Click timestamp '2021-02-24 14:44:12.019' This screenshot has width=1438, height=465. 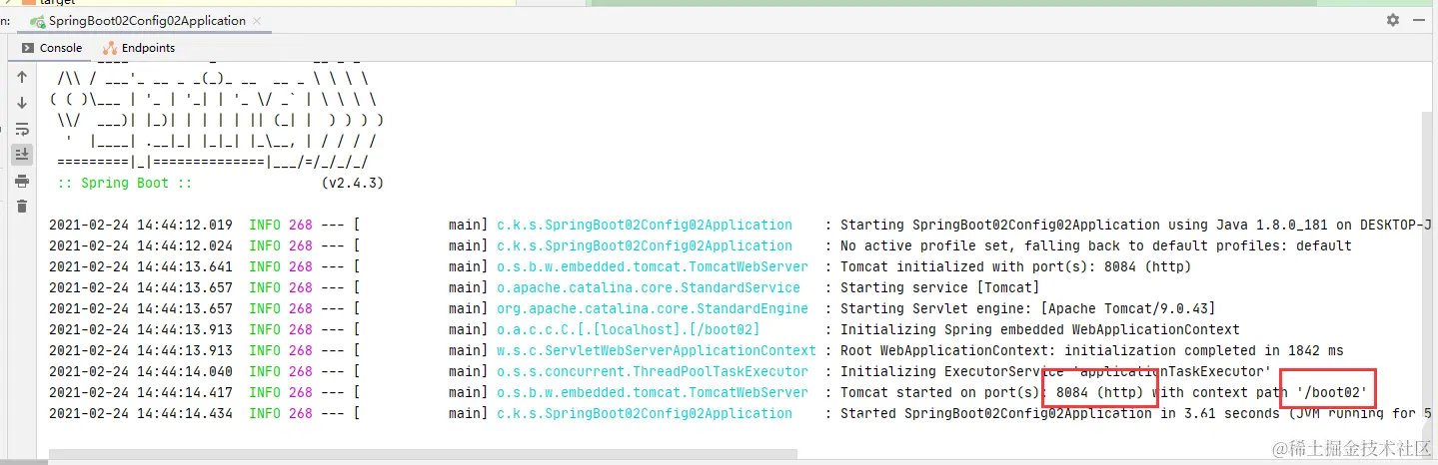[x=141, y=226]
